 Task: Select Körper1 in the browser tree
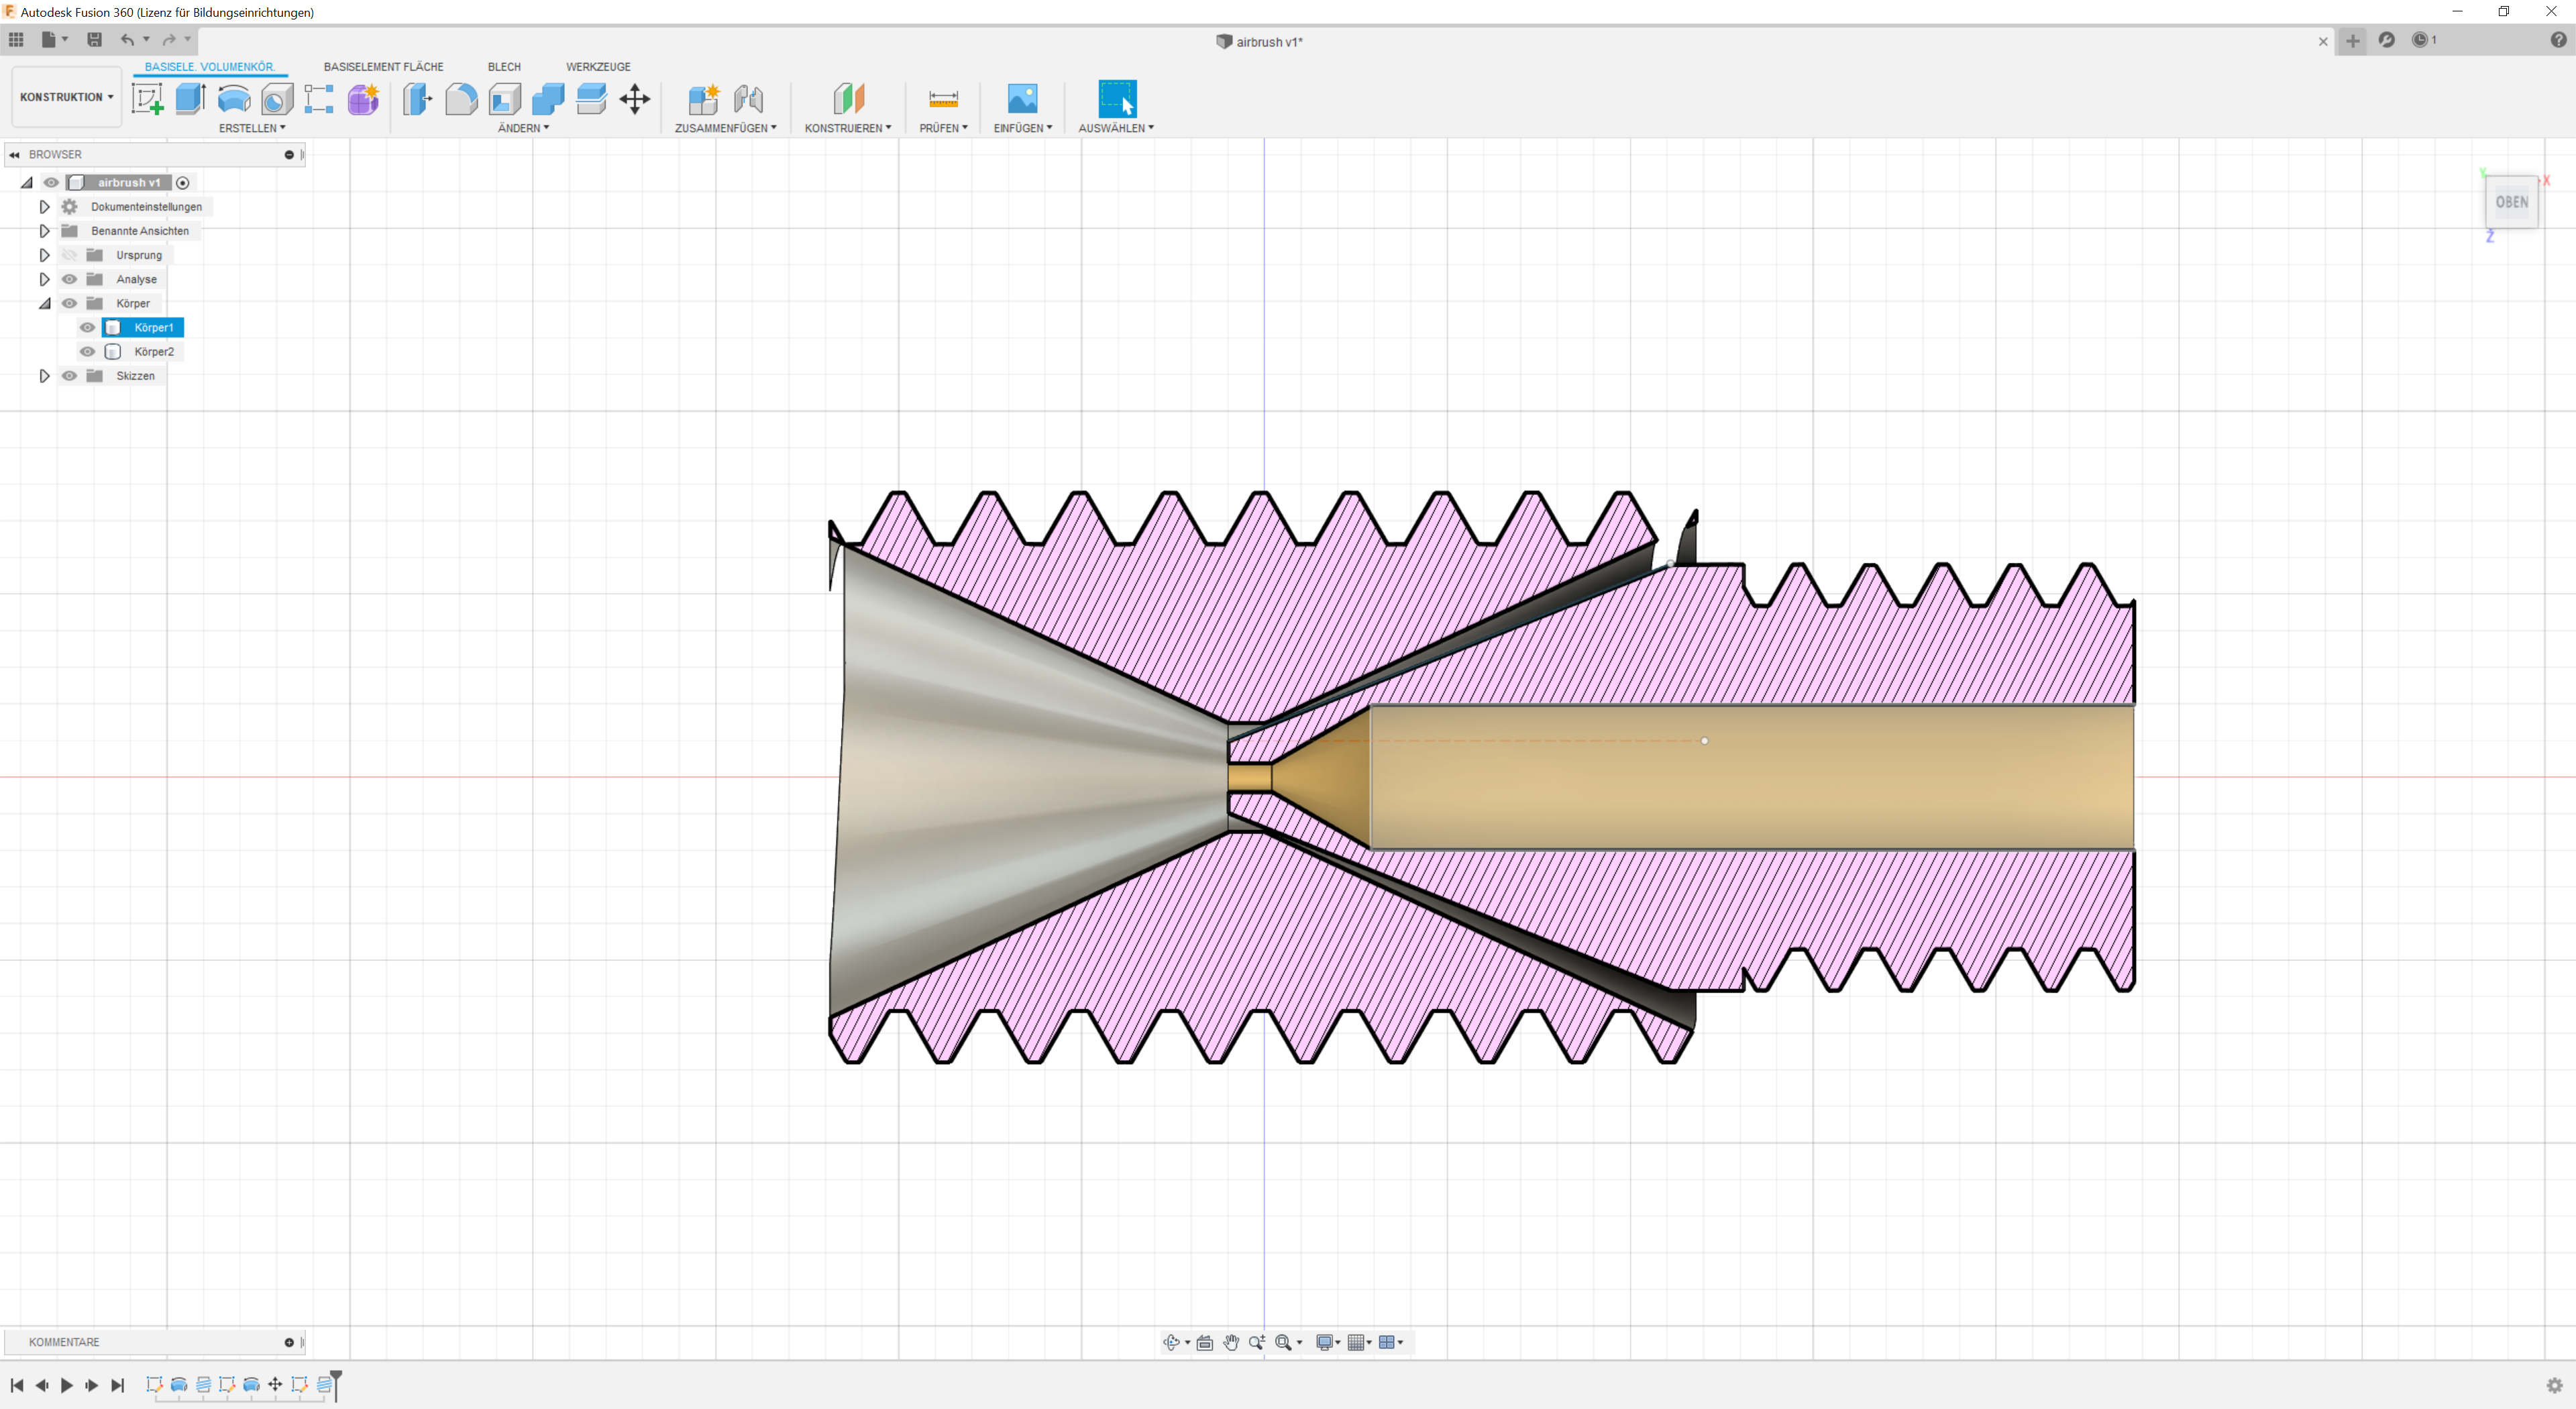point(153,327)
